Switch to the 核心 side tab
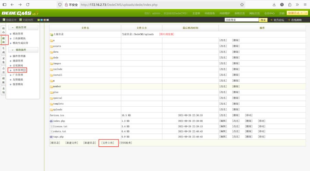Image resolution: width=310 pixels, height=171 pixels. pos(3,30)
